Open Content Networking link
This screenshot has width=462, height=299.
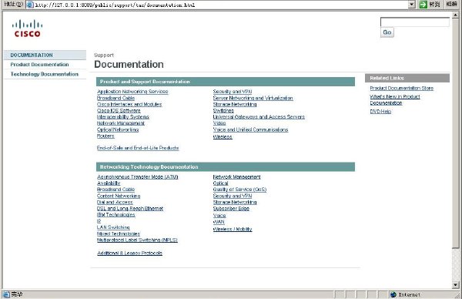[119, 196]
